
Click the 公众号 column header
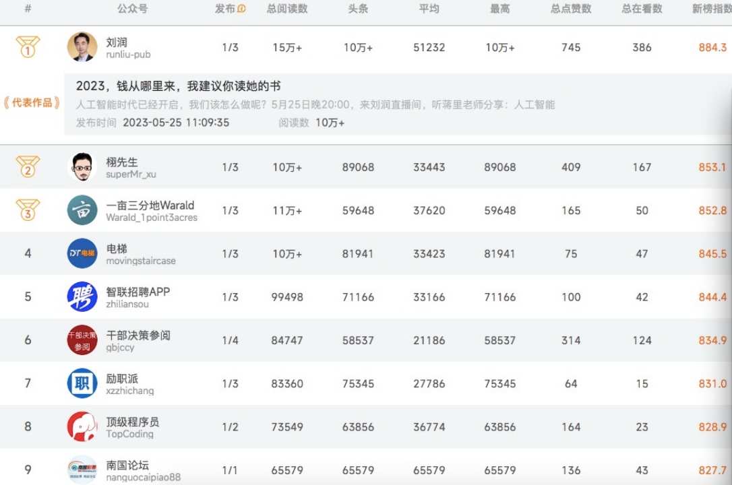point(133,8)
